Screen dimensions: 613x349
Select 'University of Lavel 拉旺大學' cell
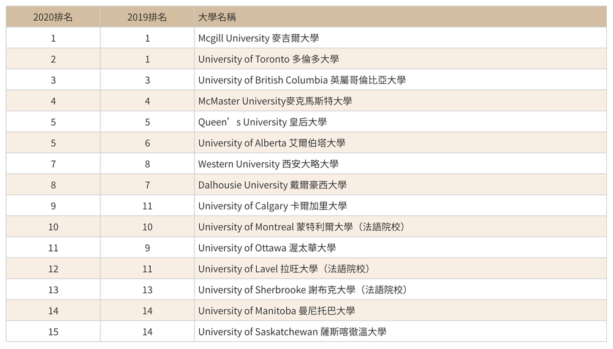(x=400, y=269)
